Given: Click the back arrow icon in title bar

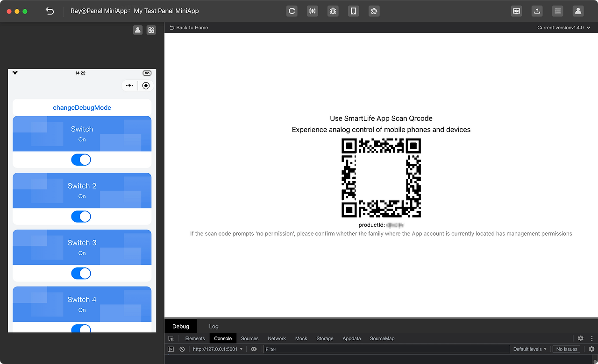Looking at the screenshot, I should pyautogui.click(x=50, y=11).
